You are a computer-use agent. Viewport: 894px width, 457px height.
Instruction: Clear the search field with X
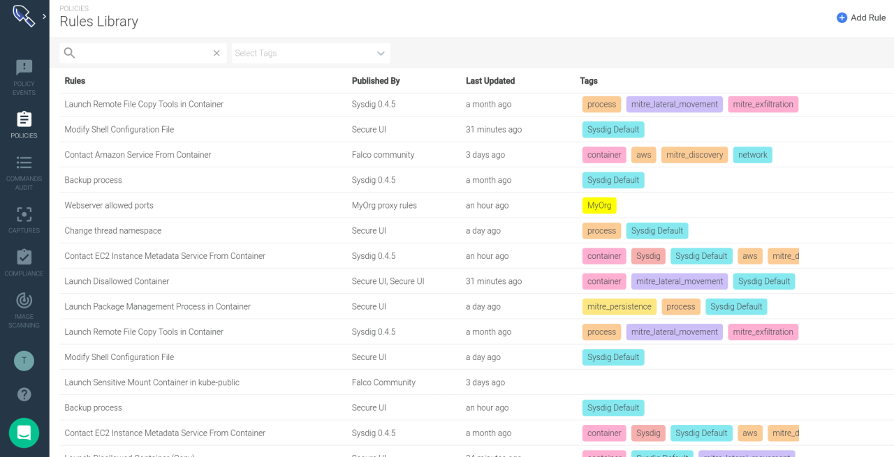pyautogui.click(x=217, y=53)
